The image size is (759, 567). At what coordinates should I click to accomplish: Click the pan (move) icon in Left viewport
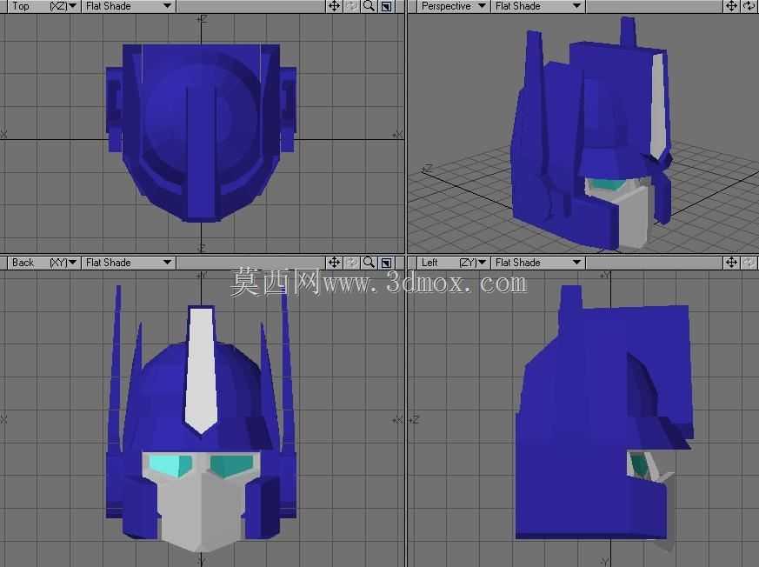[731, 263]
